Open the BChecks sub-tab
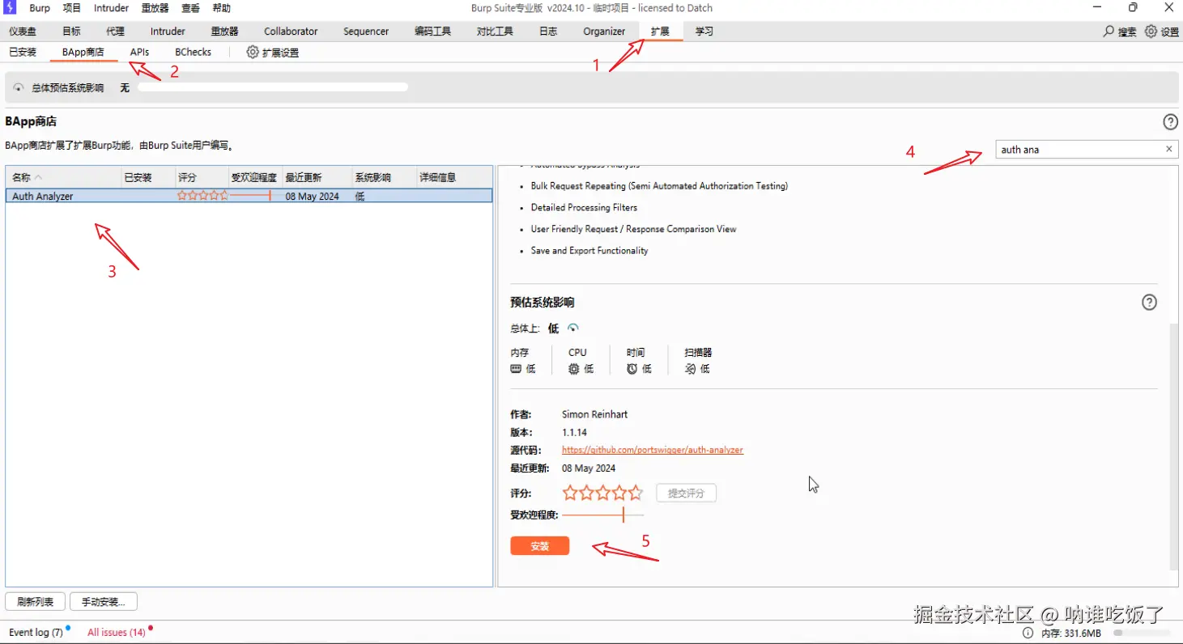 (193, 52)
